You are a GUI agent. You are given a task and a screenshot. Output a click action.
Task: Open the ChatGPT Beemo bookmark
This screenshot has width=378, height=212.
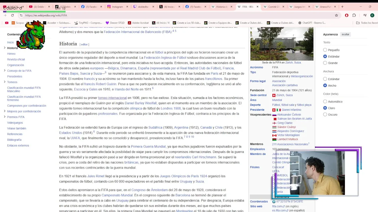(x=312, y=23)
